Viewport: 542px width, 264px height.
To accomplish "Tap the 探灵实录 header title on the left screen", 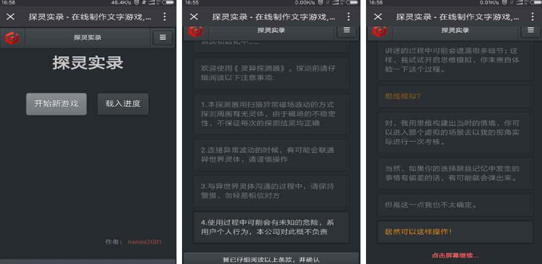I will pos(87,38).
